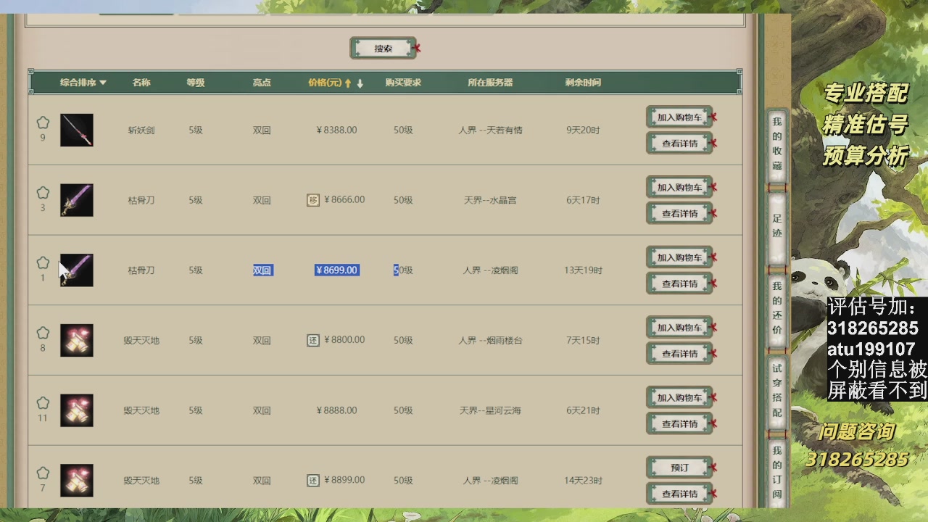928x522 pixels.
Task: Add 斩妖剑 to cart via 加入购物车
Action: pyautogui.click(x=679, y=117)
